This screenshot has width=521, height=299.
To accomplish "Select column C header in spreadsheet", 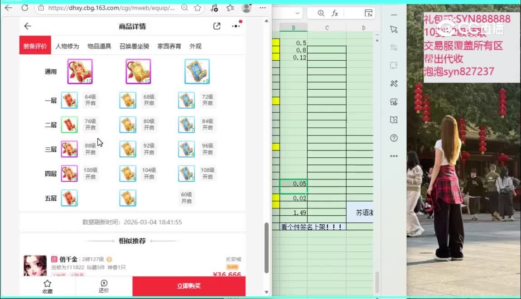I will (x=327, y=28).
